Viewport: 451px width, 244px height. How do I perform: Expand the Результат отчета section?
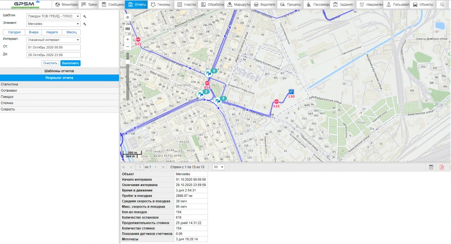point(59,78)
